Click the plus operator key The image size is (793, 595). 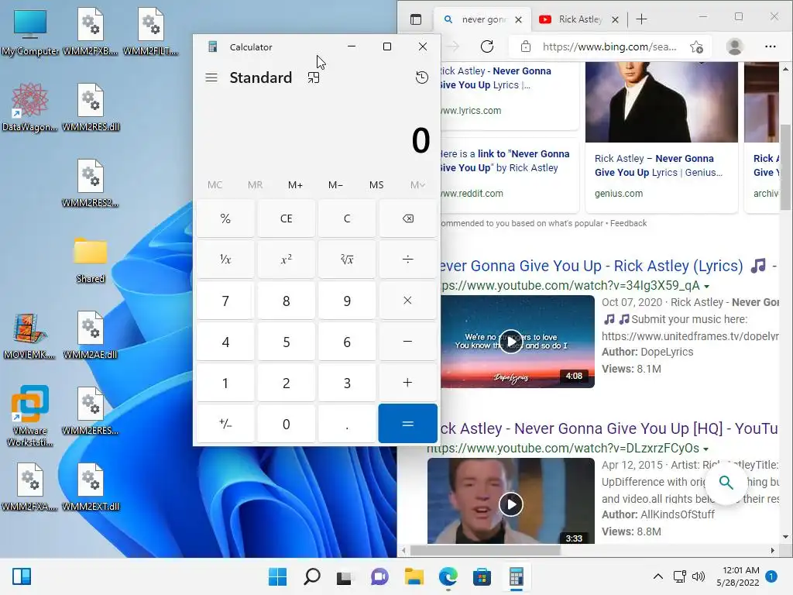click(407, 383)
